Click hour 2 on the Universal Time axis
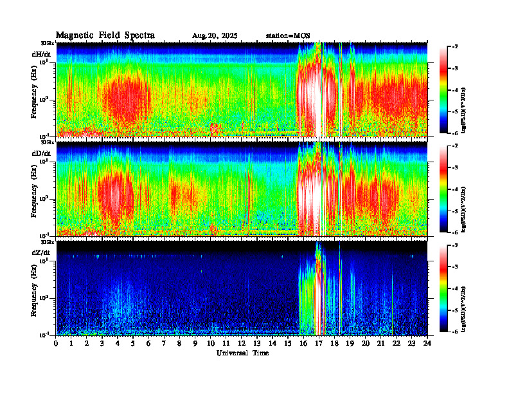 tap(87, 344)
